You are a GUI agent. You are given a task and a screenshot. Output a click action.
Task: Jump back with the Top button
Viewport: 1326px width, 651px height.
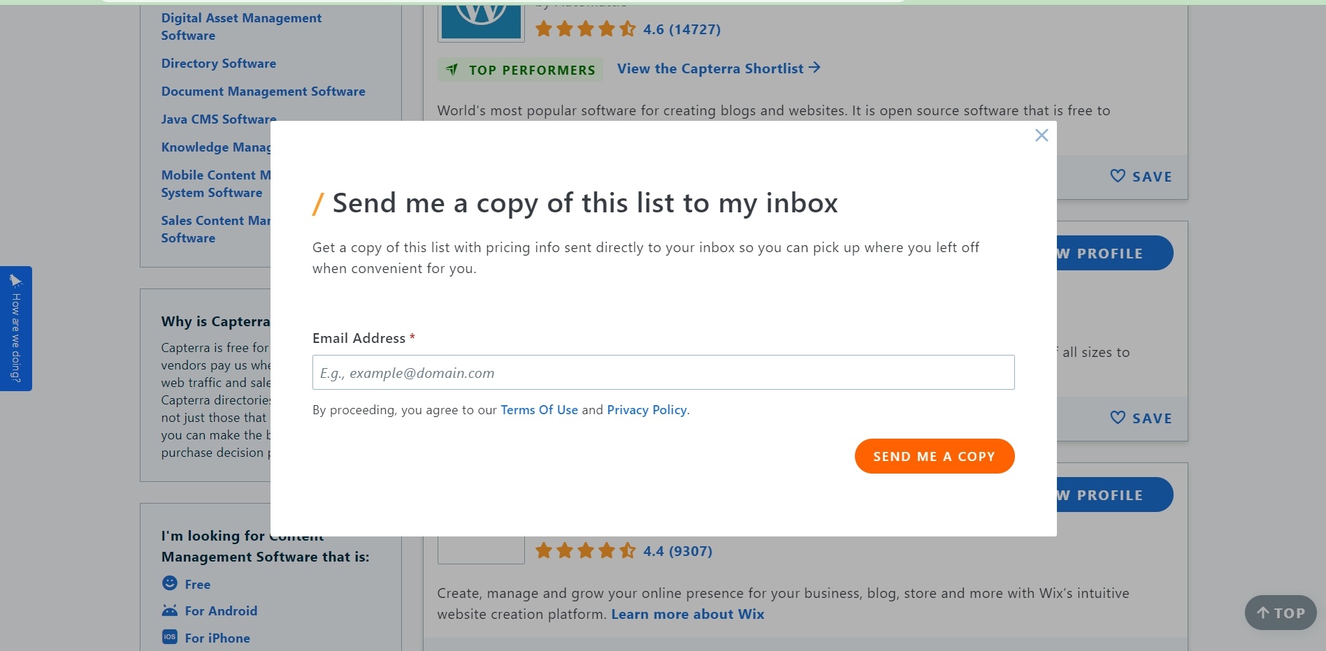1281,613
